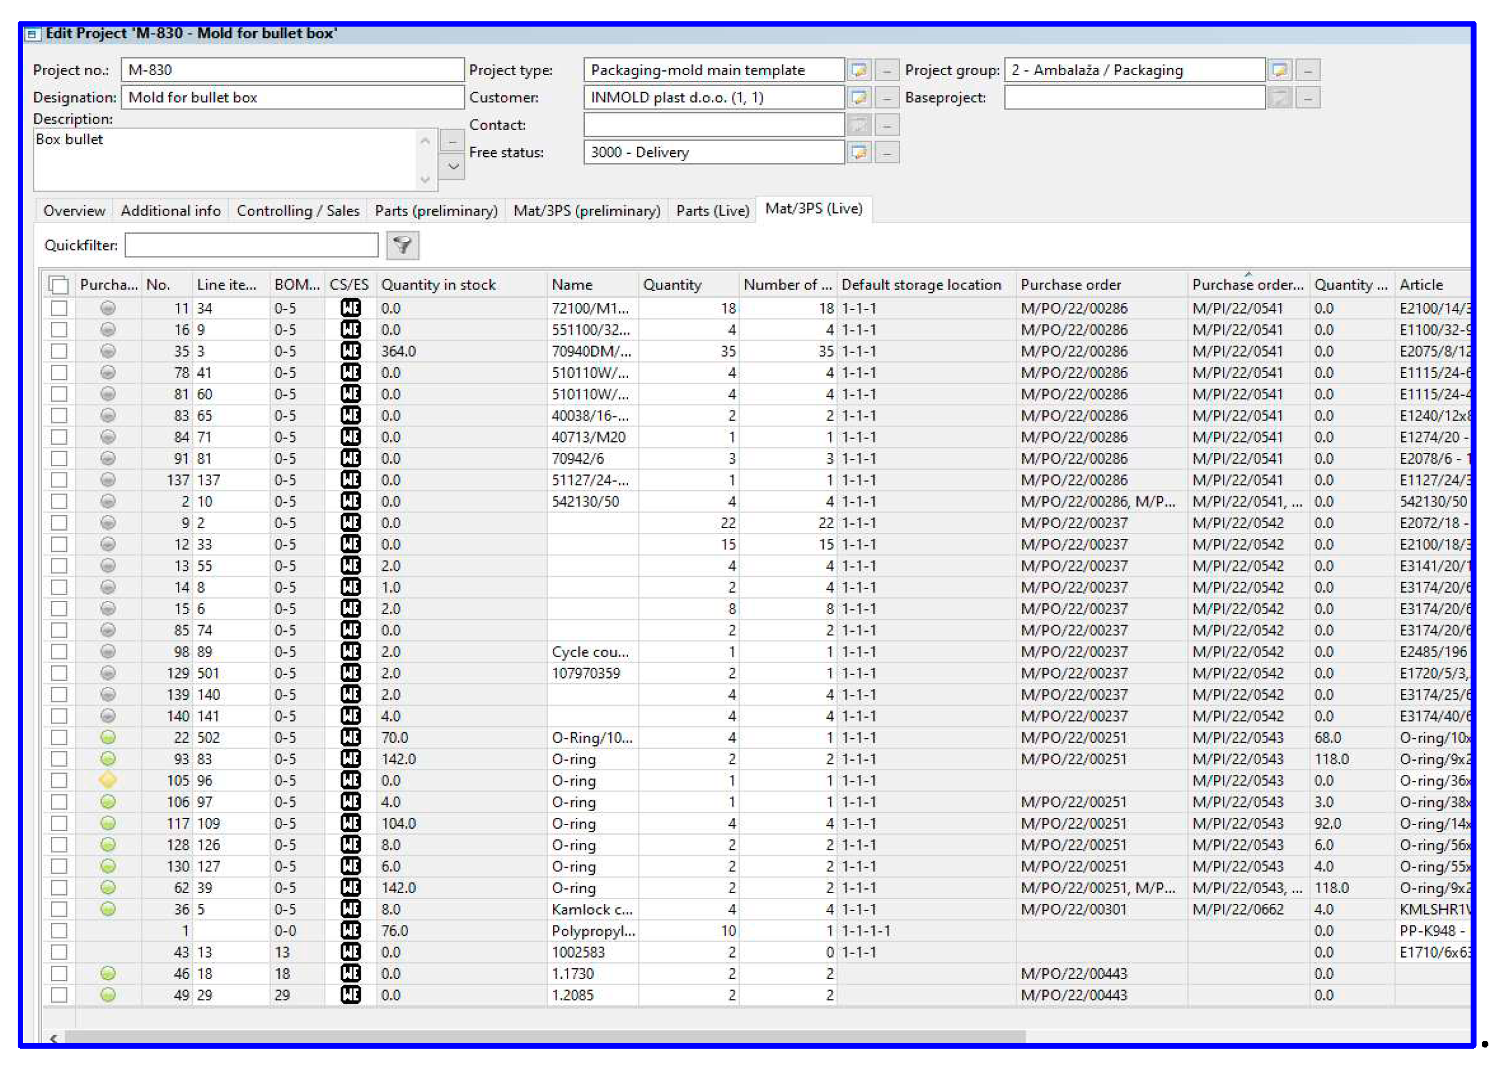Image resolution: width=1499 pixels, height=1070 pixels.
Task: Check the row with Name 72100/M1...
Action: click(x=59, y=308)
